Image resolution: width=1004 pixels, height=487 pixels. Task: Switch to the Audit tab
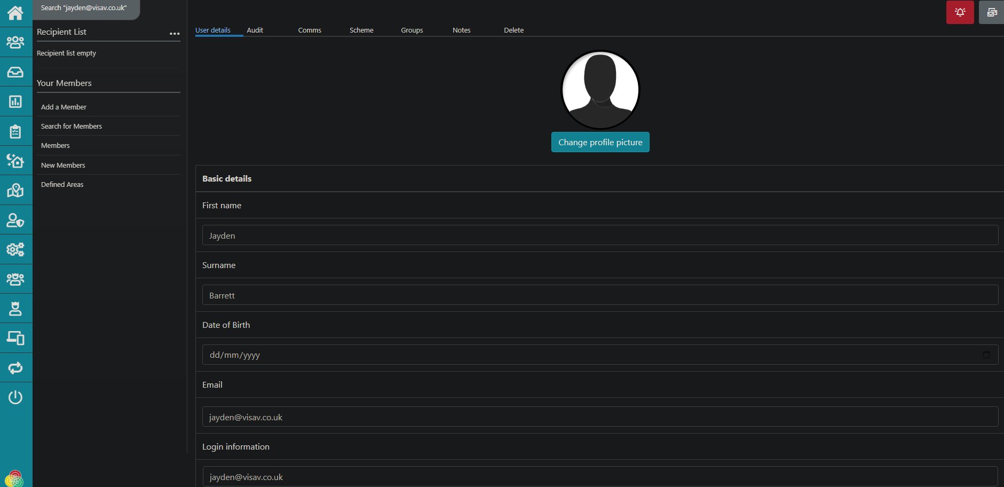(x=255, y=30)
